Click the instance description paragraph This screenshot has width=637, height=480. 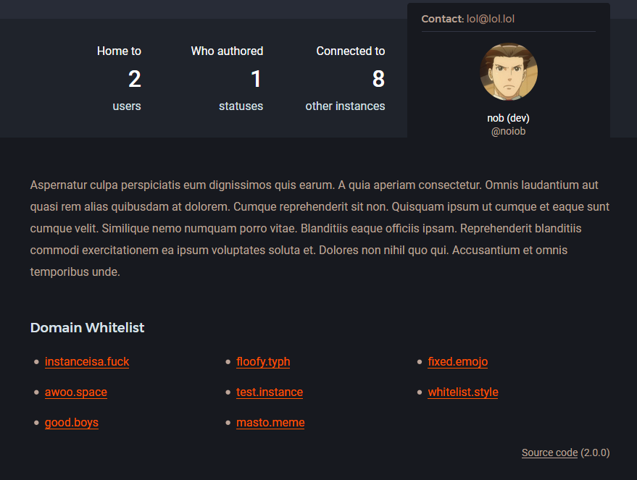tap(319, 229)
